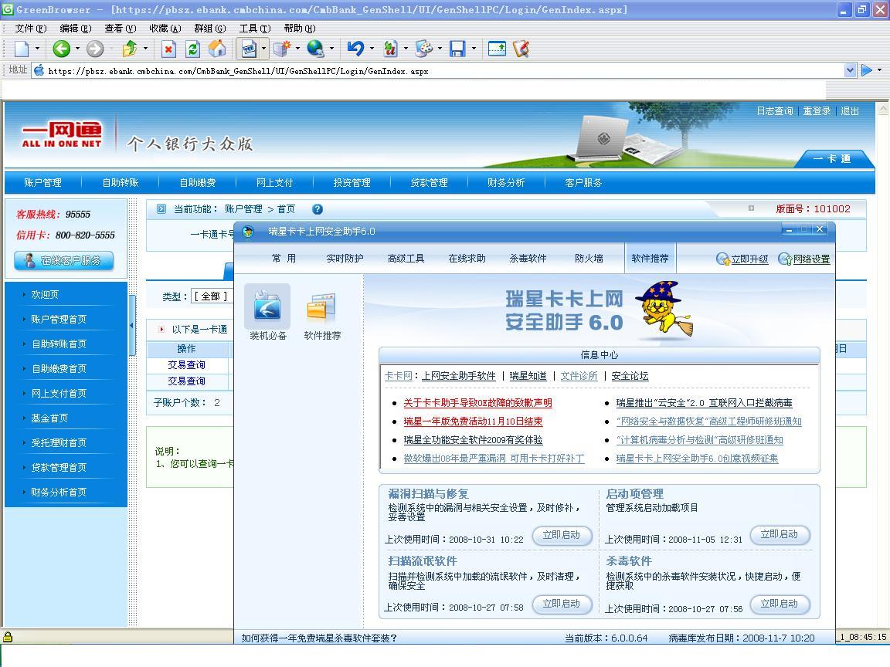This screenshot has height=667, width=890.
Task: Click 网络设置 link
Action: 804,259
